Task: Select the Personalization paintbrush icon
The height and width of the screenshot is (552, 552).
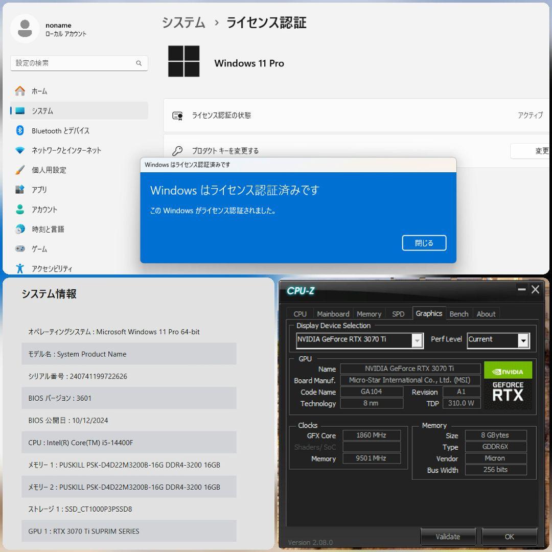Action: click(20, 170)
